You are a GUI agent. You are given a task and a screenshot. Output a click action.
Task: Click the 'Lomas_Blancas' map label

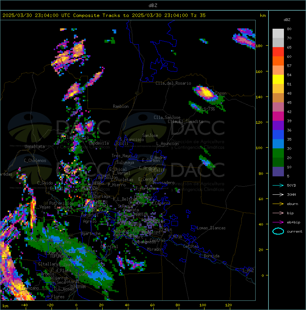(211, 228)
